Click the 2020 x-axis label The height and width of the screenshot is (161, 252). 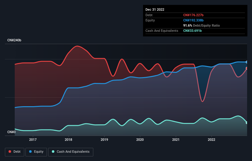coord(140,140)
